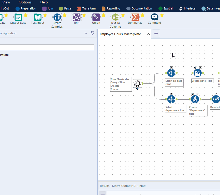Select the 'Create Date Field' annotation

click(203, 81)
